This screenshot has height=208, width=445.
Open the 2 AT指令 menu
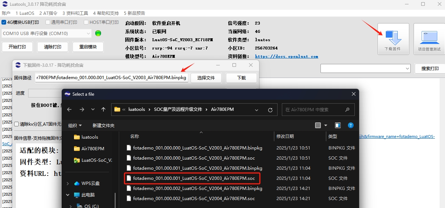(48, 13)
